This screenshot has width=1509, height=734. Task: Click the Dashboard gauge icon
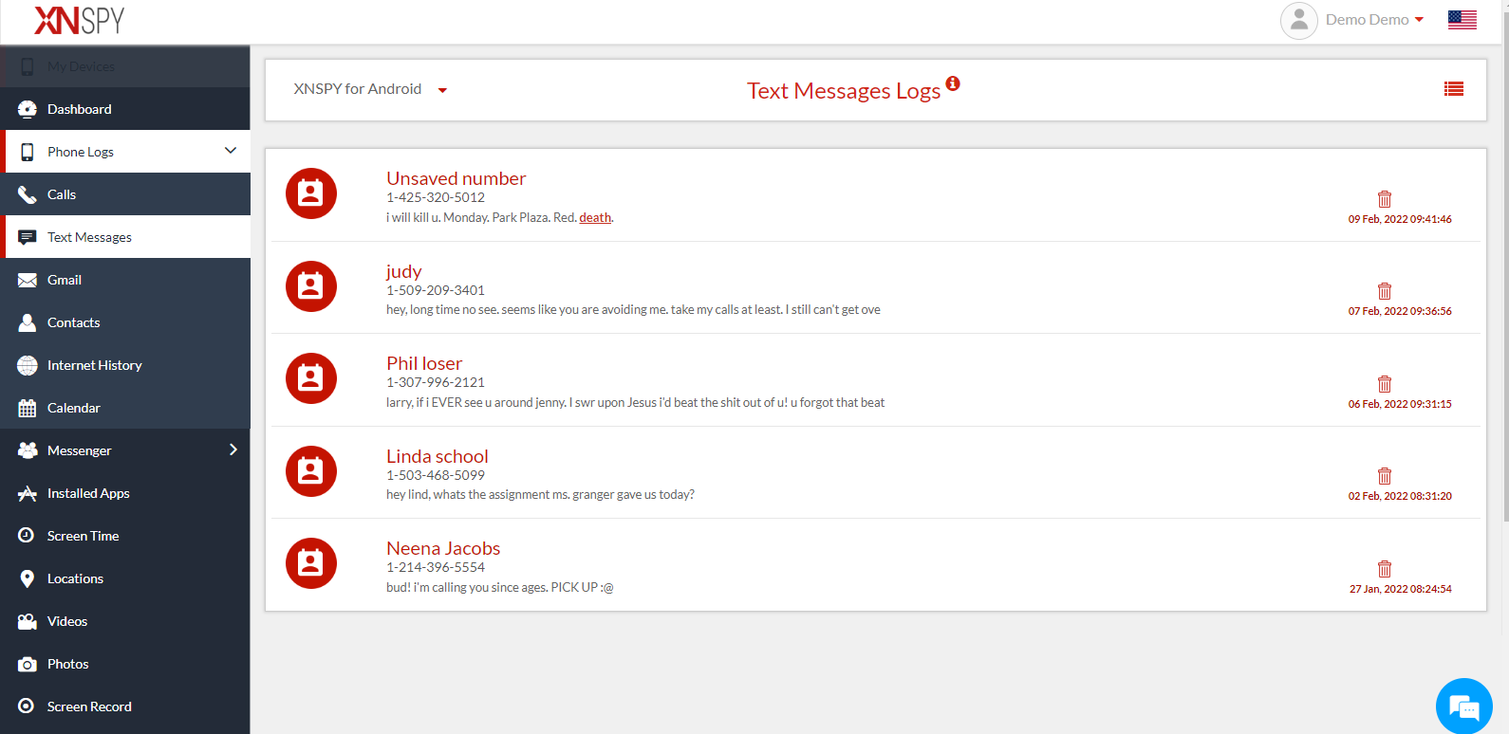click(28, 109)
